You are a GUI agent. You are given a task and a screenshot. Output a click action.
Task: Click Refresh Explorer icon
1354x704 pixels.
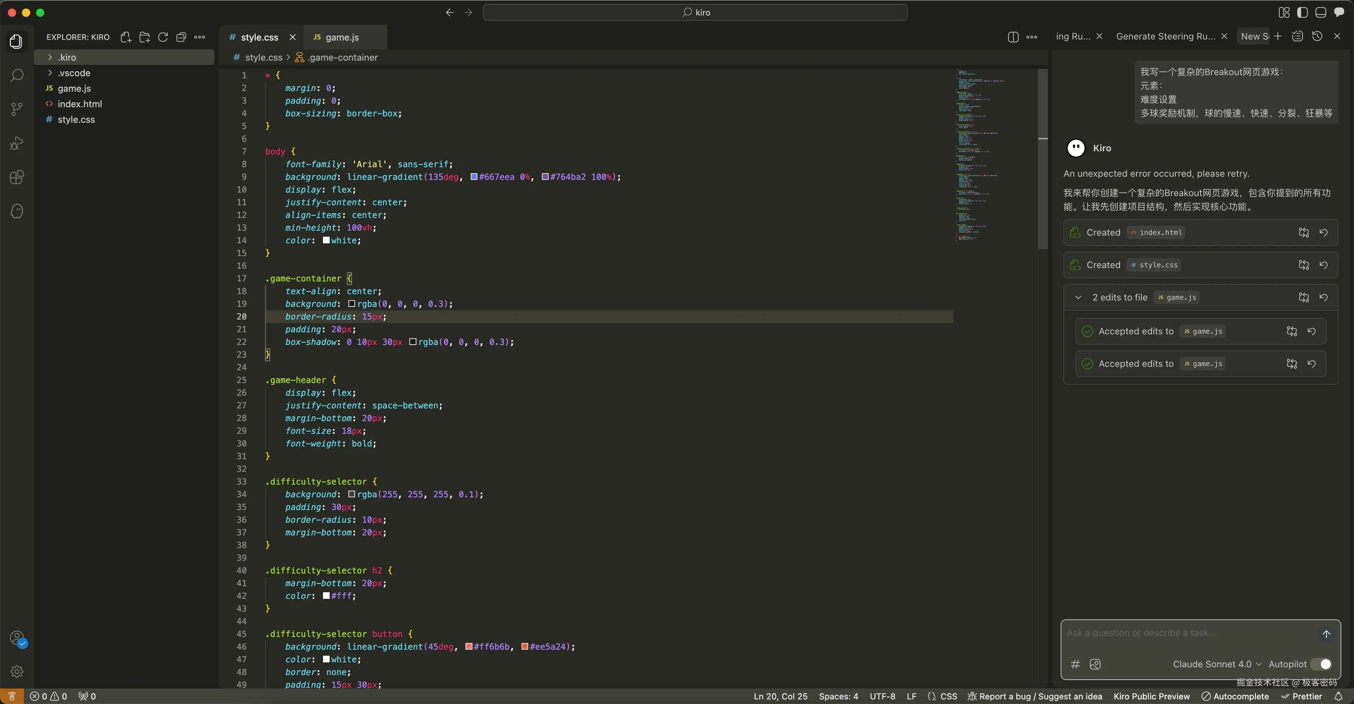[163, 37]
